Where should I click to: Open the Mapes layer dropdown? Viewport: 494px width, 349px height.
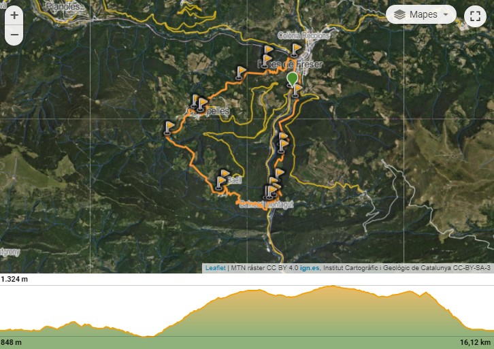[x=421, y=14]
